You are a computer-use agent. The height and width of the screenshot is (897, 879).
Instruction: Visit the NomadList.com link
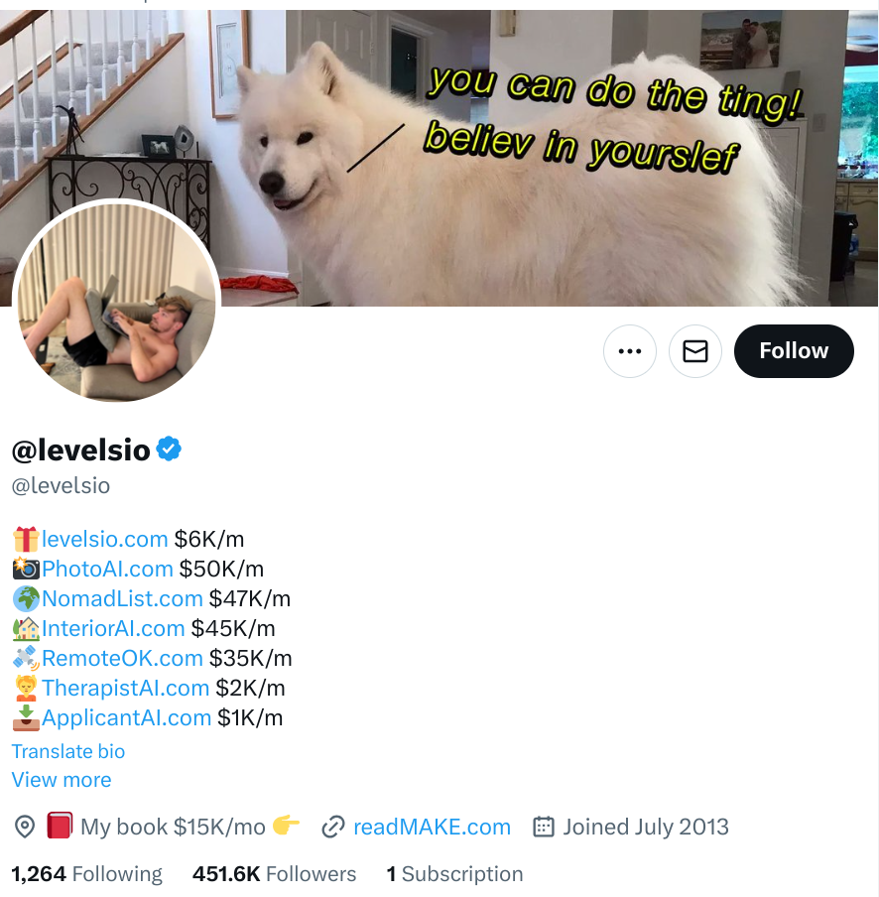(x=122, y=599)
